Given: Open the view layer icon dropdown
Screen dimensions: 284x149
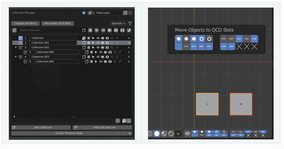Looking at the screenshot, I should tap(91, 13).
